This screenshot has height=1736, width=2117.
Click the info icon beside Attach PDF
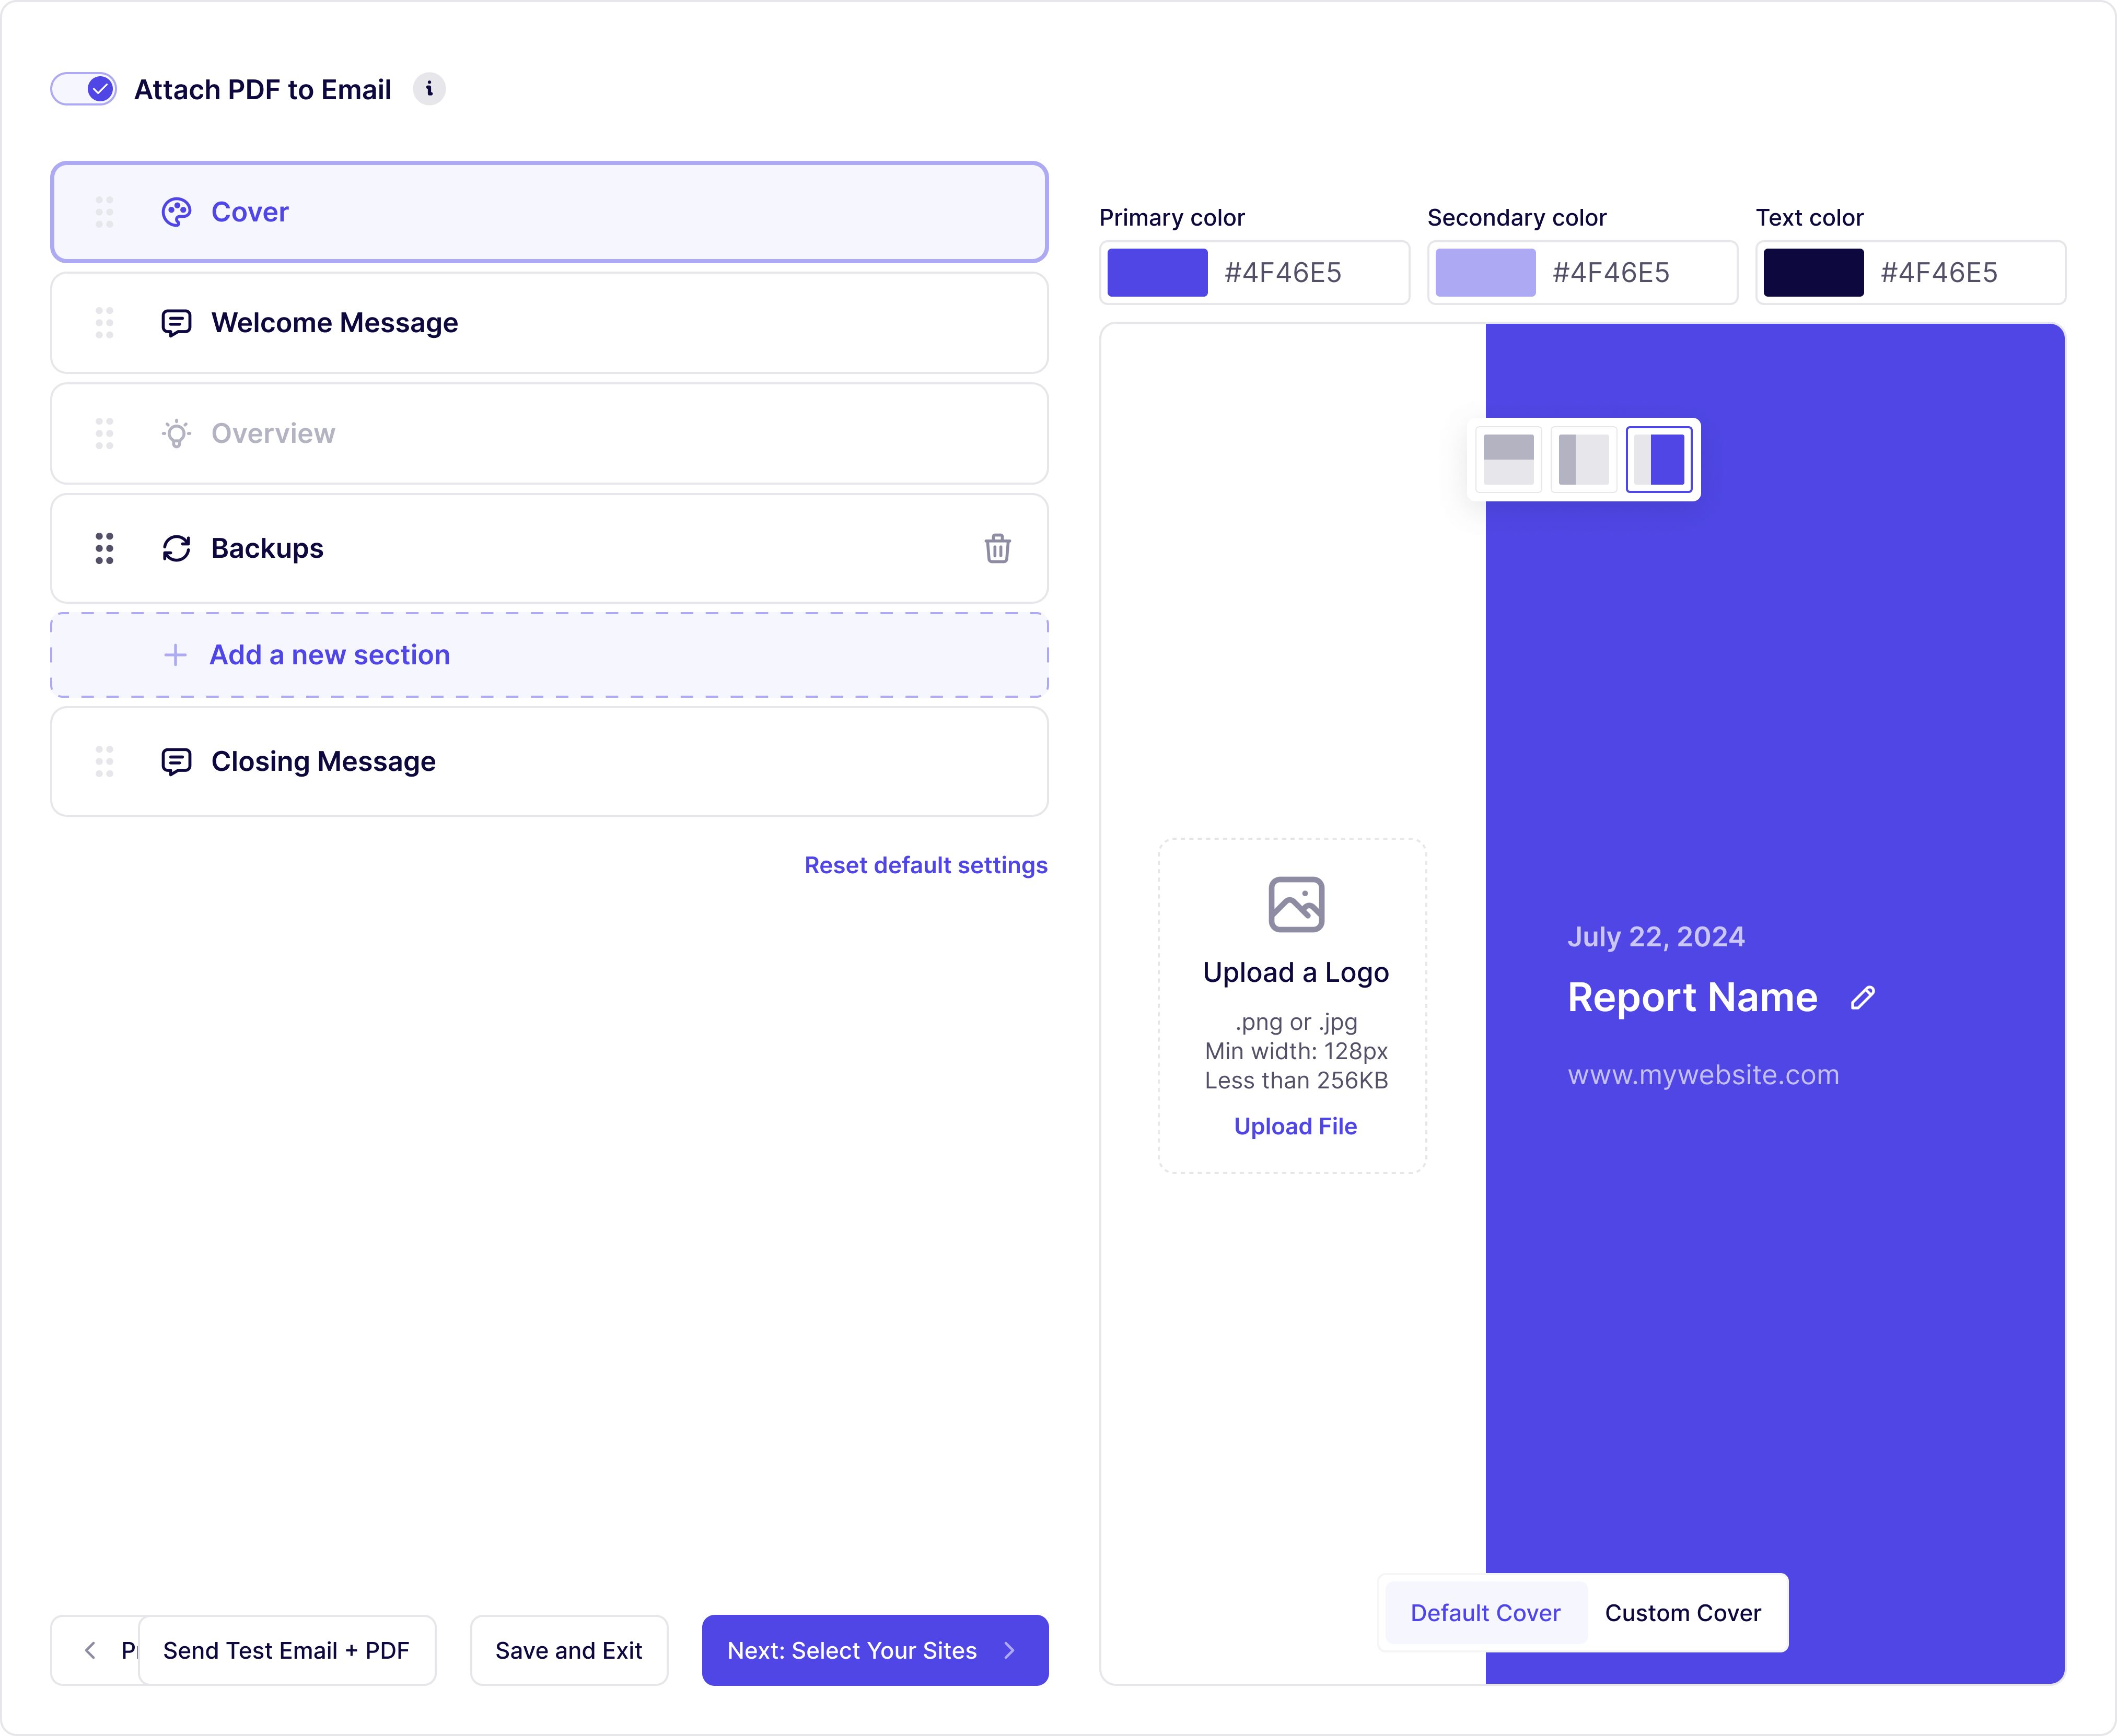click(x=429, y=89)
